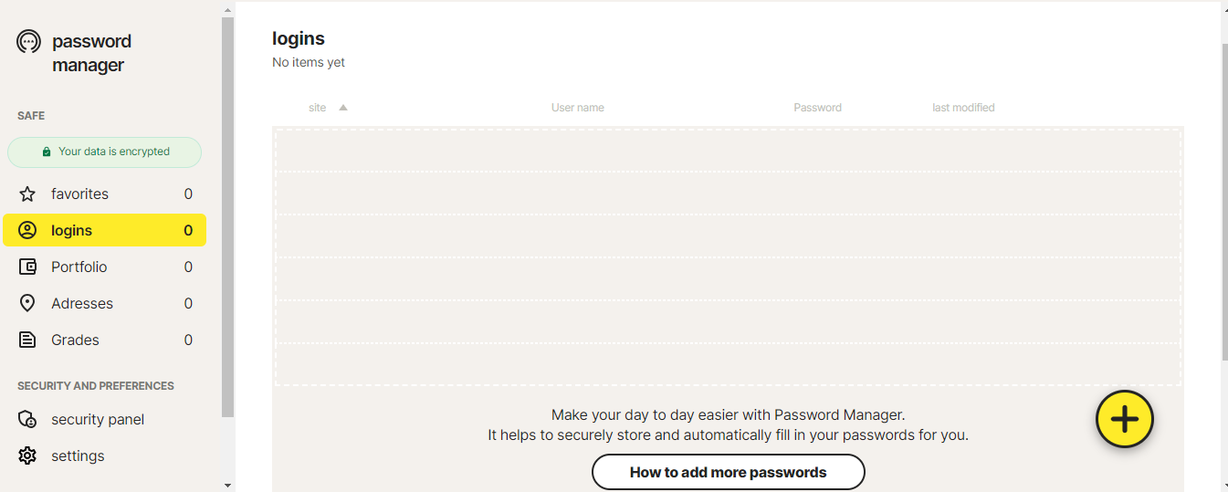Go to the favorites section
Image resolution: width=1228 pixels, height=492 pixels.
click(x=80, y=194)
